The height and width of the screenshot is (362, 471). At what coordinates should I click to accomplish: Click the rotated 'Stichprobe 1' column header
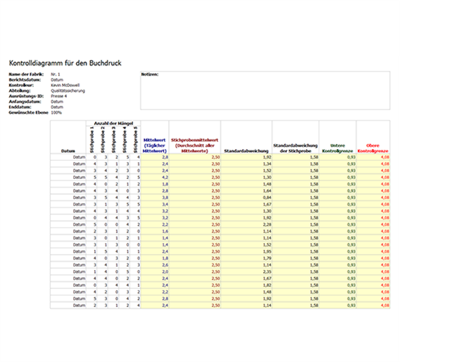pyautogui.click(x=92, y=140)
